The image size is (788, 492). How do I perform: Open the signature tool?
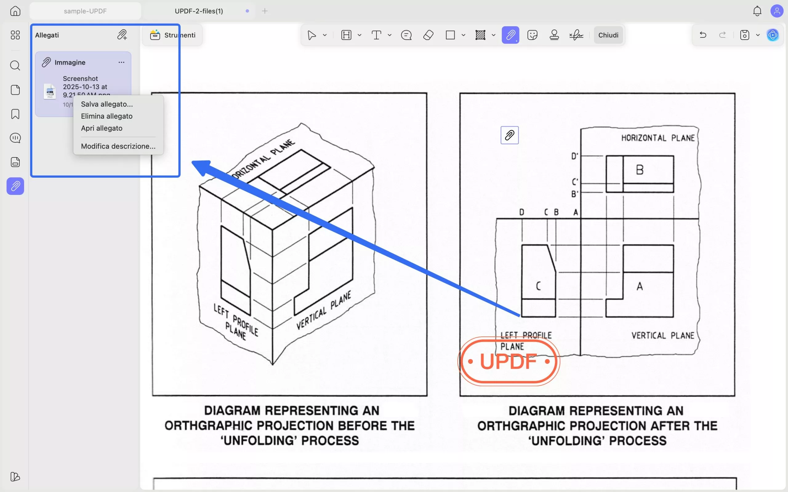576,35
